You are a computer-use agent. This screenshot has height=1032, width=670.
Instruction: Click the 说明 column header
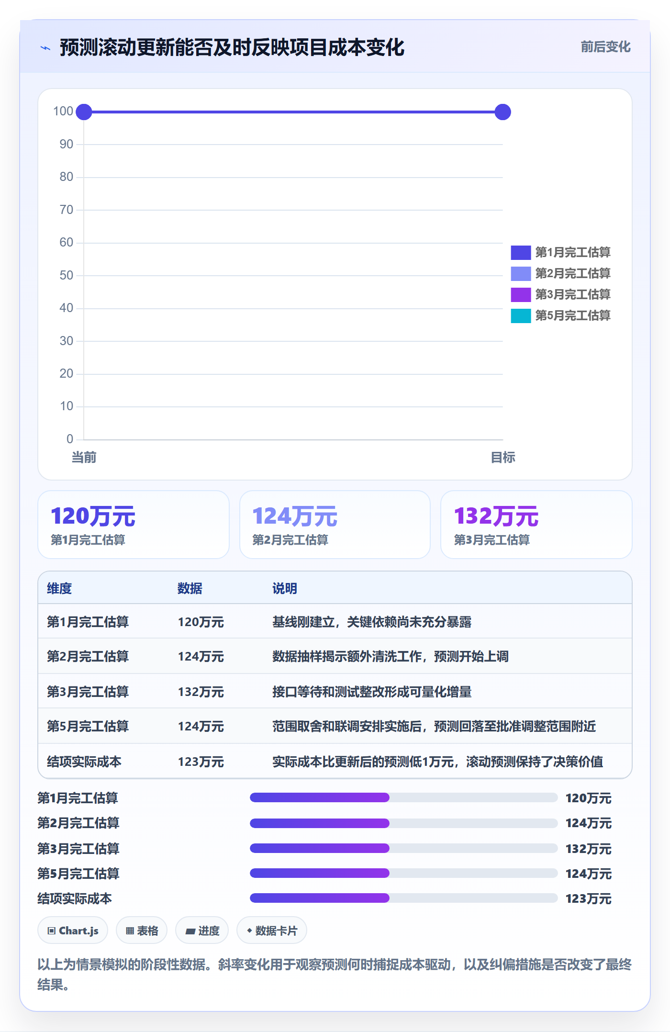click(x=285, y=588)
